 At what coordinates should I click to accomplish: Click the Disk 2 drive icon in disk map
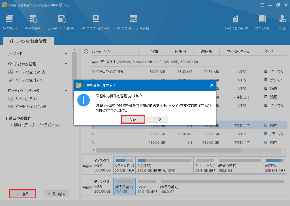click(88, 187)
